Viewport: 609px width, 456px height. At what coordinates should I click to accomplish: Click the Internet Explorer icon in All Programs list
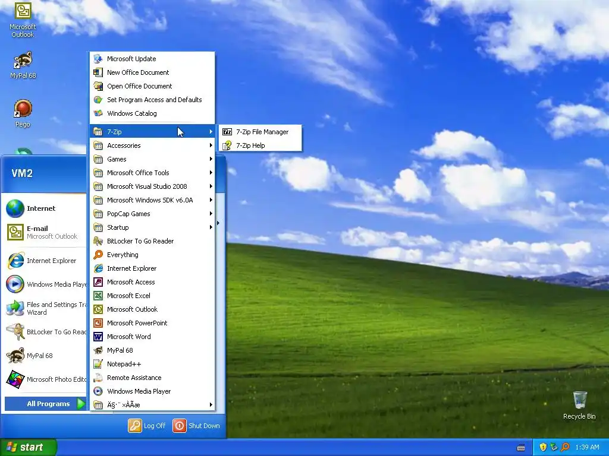click(x=98, y=268)
